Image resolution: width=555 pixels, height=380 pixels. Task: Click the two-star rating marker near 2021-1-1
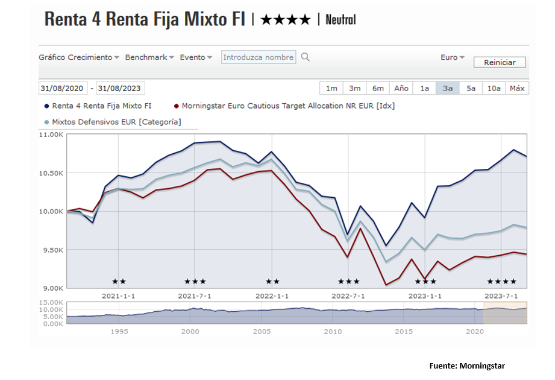click(x=119, y=282)
